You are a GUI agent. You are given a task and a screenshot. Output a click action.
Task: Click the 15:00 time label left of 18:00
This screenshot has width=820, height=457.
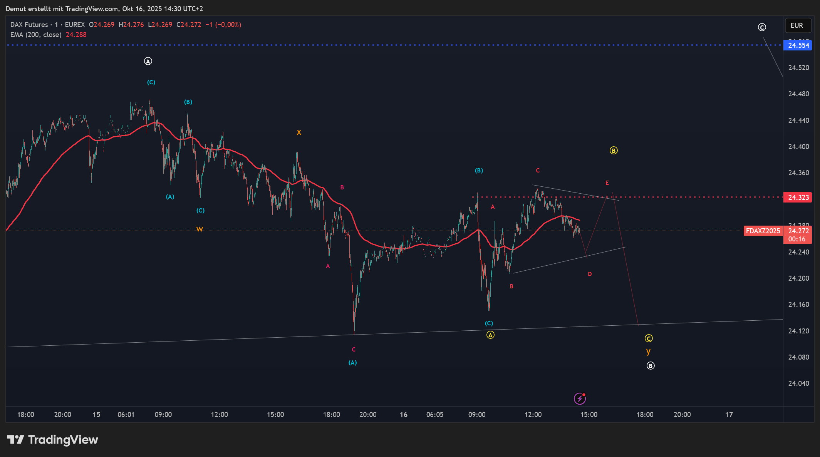(x=275, y=415)
